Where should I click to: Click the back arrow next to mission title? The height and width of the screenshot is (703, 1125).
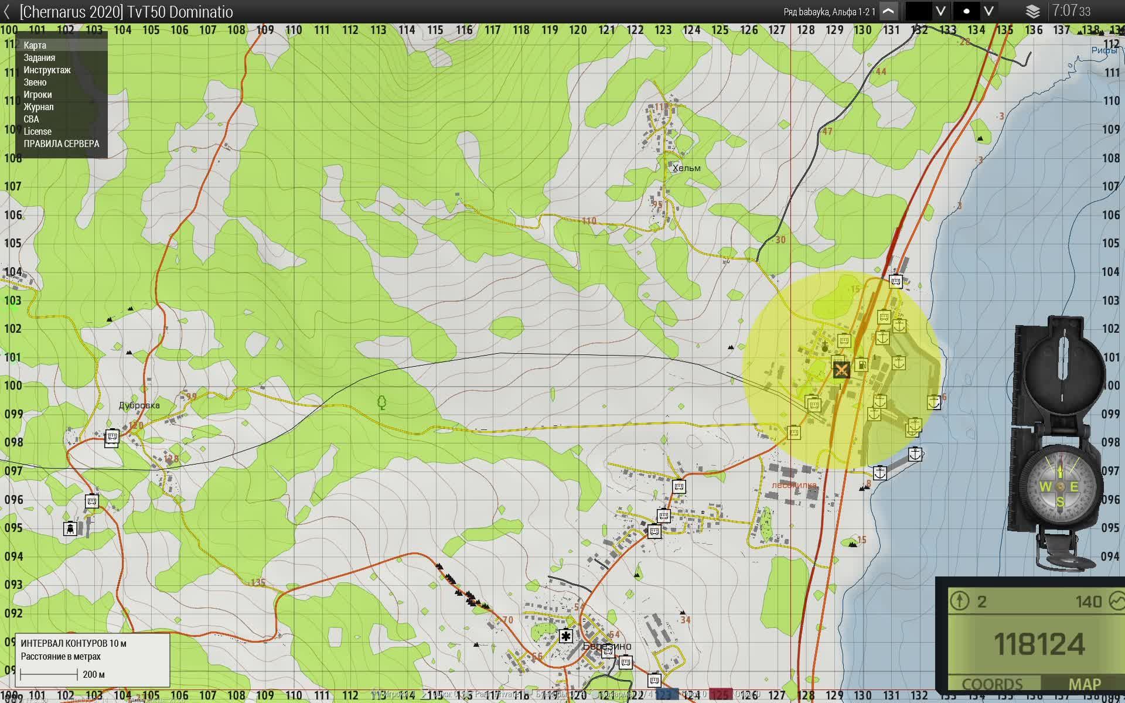[7, 12]
